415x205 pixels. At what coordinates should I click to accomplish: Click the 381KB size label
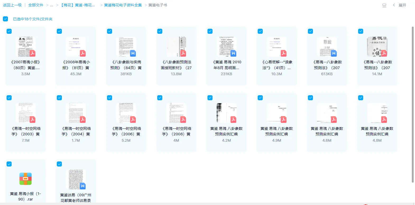(126, 74)
